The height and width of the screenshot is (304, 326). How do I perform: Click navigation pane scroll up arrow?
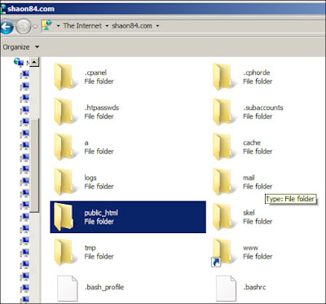point(34,62)
